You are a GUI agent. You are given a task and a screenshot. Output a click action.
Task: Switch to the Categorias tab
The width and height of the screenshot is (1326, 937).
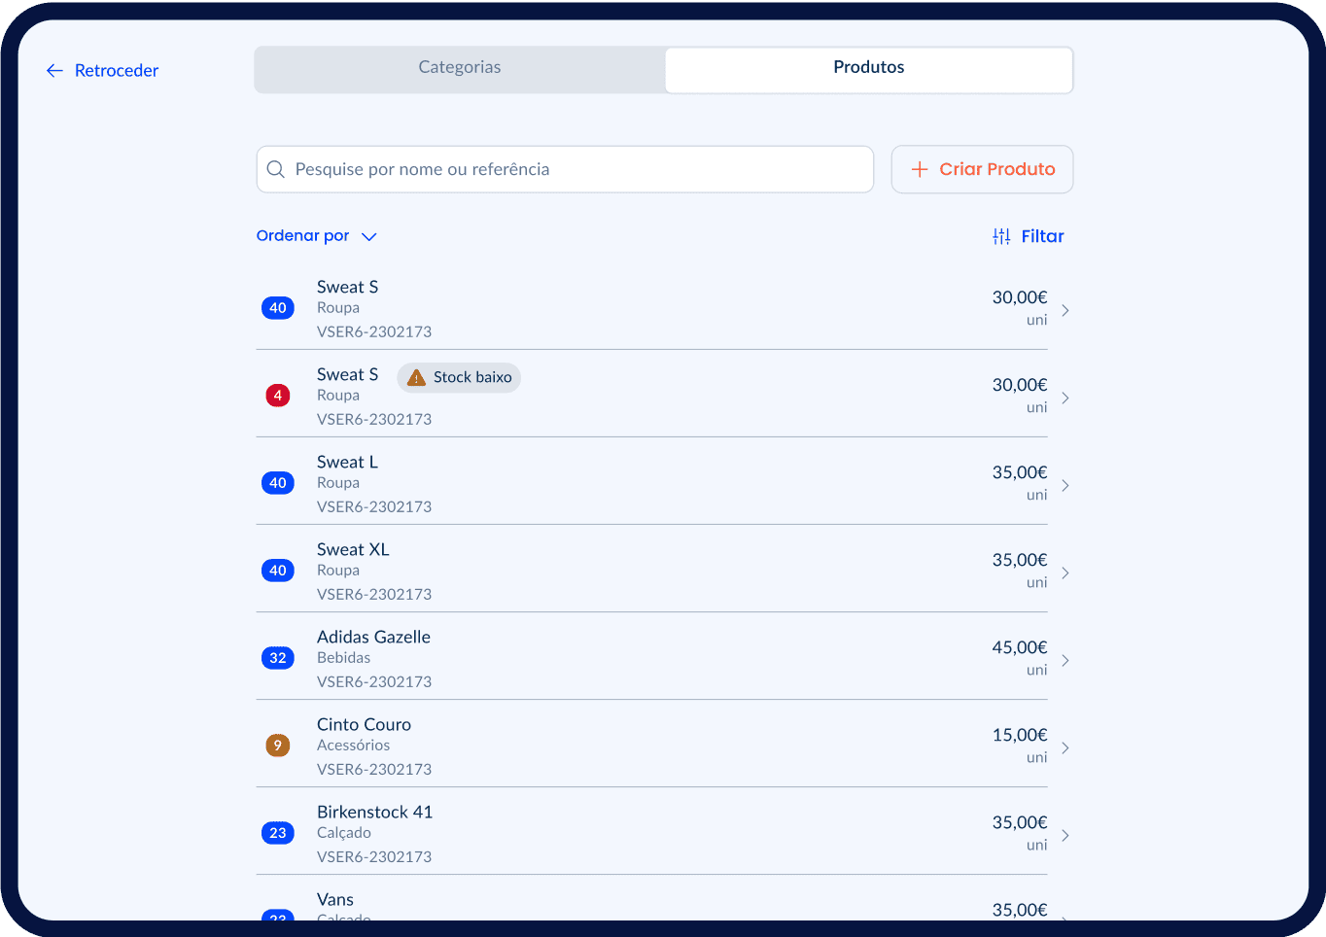(460, 68)
